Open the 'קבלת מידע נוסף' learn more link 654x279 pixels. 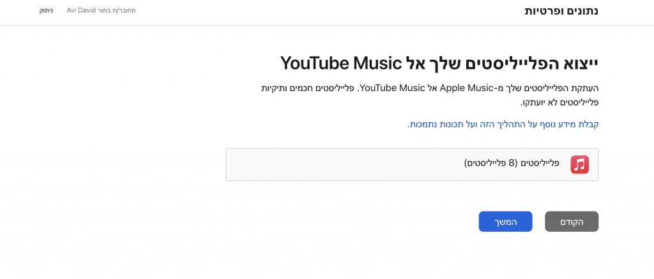503,124
